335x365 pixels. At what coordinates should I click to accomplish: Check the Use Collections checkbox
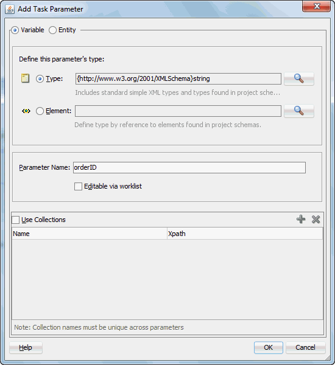15,220
